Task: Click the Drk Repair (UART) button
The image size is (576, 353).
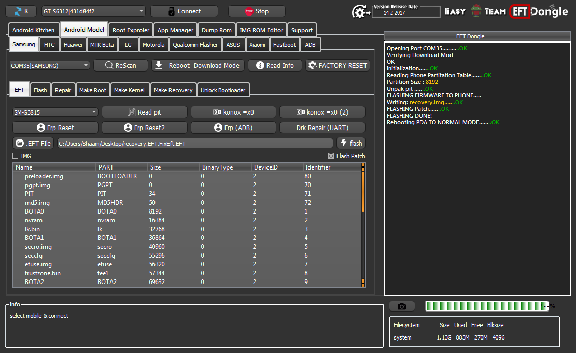Action: [x=322, y=128]
